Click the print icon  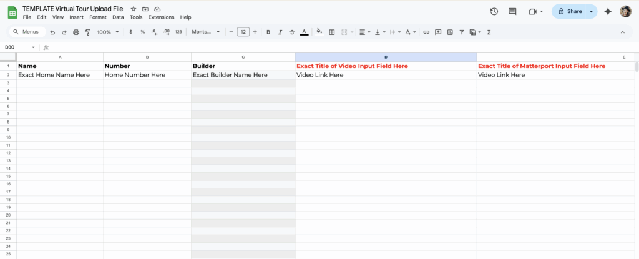tap(76, 32)
